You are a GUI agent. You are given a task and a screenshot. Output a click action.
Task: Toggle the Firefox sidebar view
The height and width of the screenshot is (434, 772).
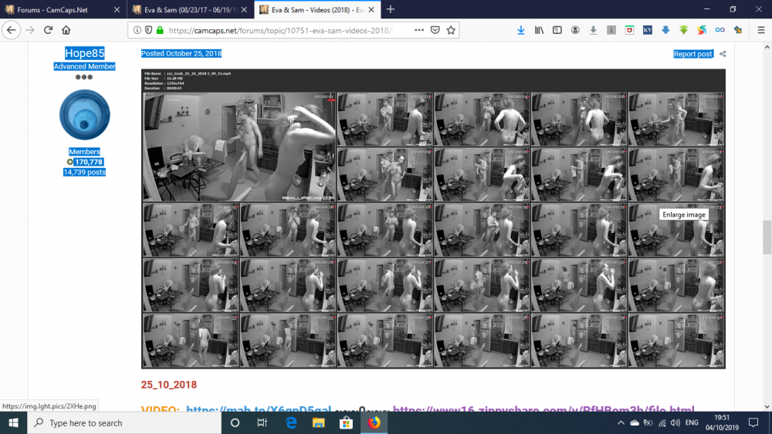tap(557, 30)
